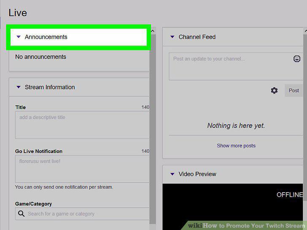Click the Channel Feed heading text
The height and width of the screenshot is (230, 307).
197,37
